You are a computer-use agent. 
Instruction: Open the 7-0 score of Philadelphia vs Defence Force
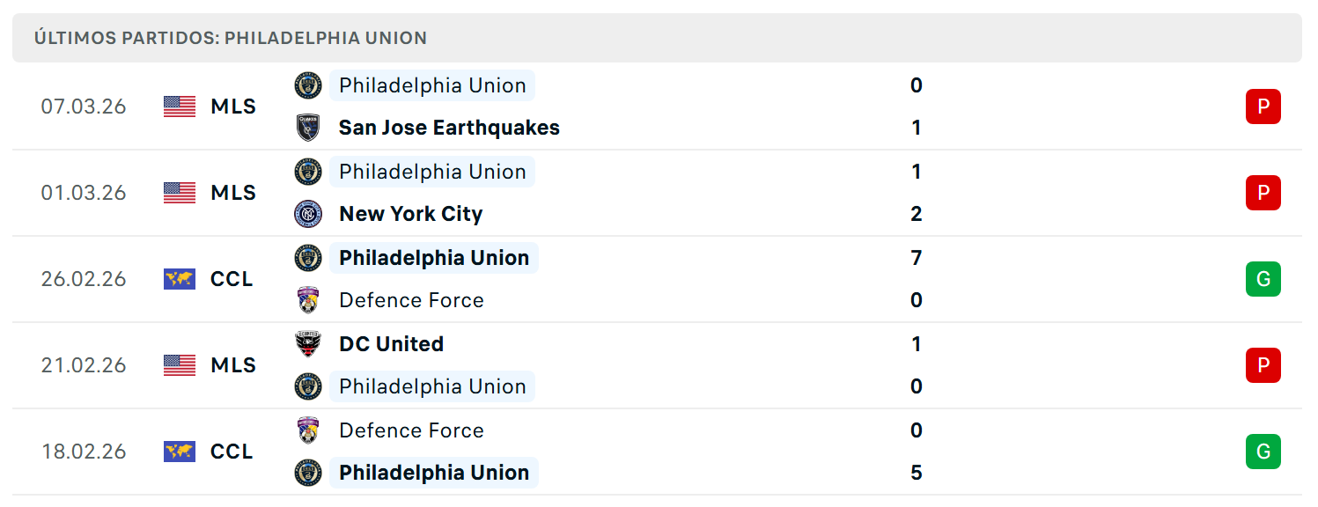pos(917,279)
